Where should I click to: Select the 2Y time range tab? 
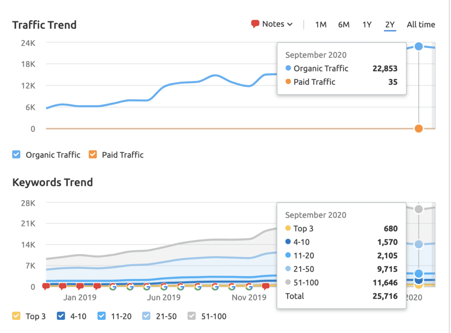(x=390, y=25)
